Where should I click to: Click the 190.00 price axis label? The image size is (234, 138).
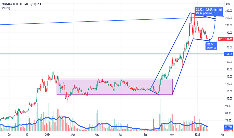(x=229, y=33)
